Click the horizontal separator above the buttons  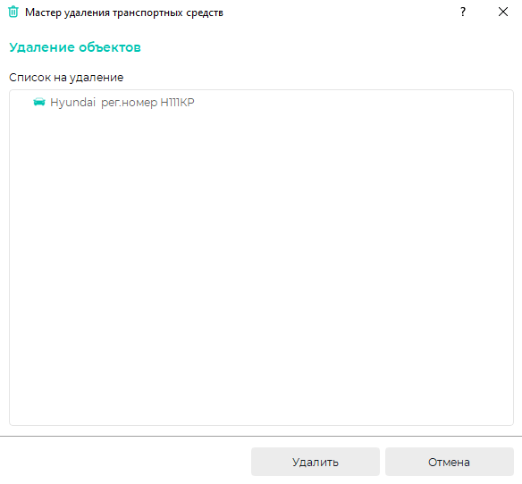pyautogui.click(x=261, y=436)
